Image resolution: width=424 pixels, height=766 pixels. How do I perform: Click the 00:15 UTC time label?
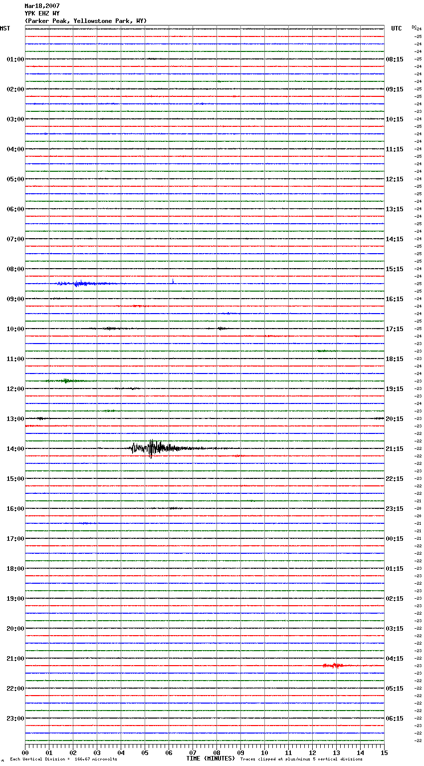pyautogui.click(x=395, y=539)
